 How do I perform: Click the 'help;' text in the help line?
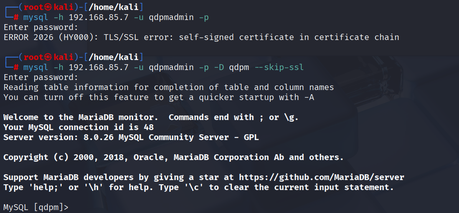43,187
